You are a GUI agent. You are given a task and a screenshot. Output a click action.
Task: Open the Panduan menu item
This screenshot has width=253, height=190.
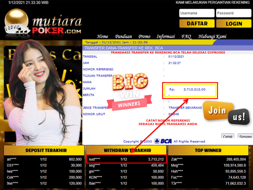(x=123, y=36)
